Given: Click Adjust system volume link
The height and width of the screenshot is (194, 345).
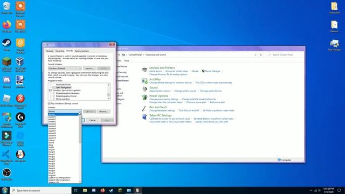Looking at the screenshot, I should point(160,91).
